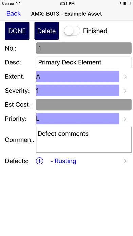Open the Rusting defect link
This screenshot has height=236, width=133.
click(x=63, y=161)
